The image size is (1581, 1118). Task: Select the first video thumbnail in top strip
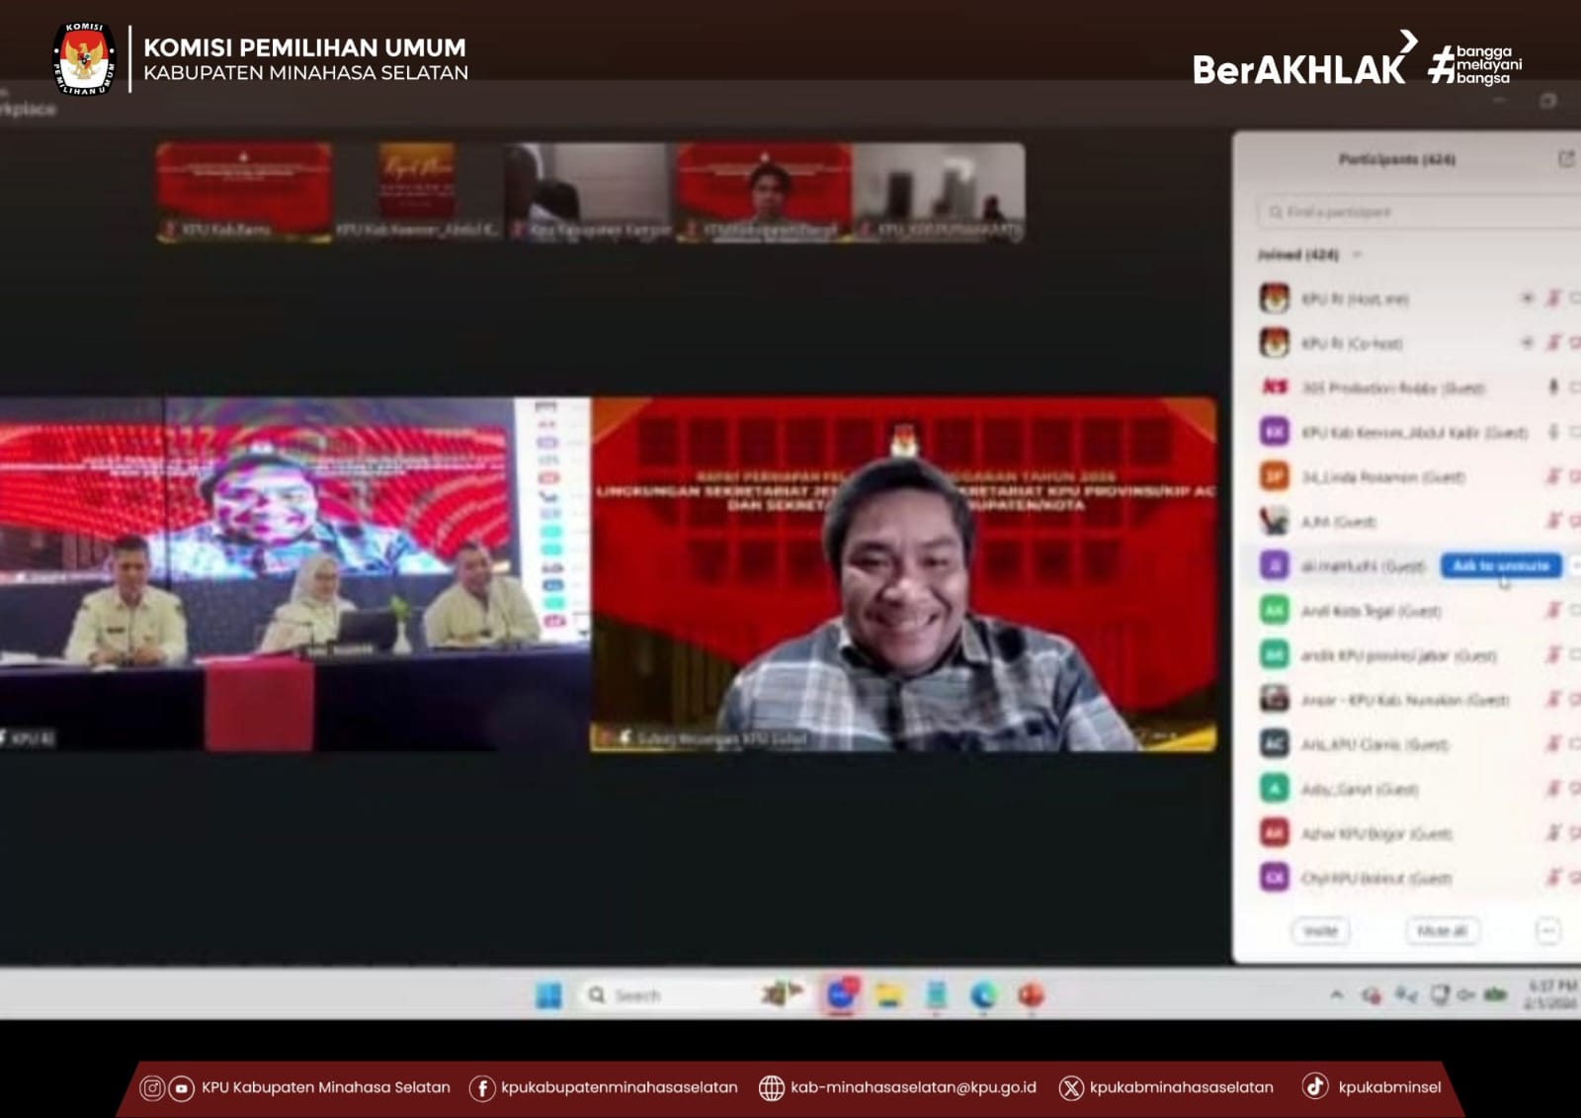tap(243, 191)
